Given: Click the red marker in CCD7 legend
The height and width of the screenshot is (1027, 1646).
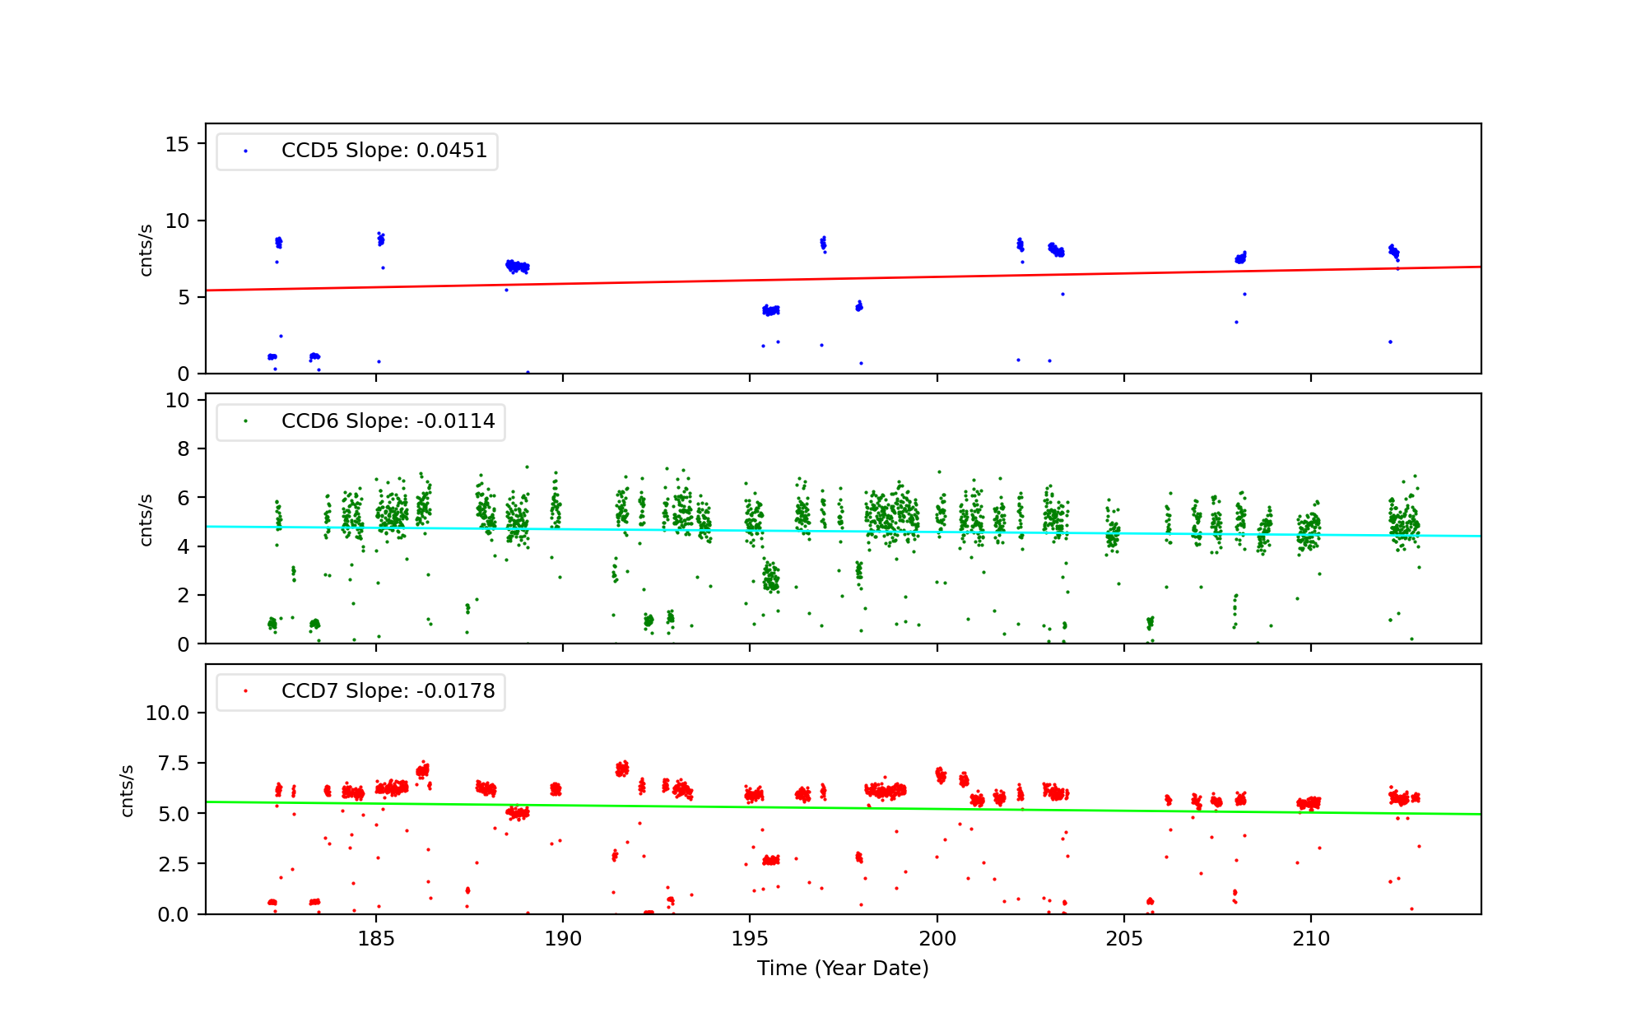Looking at the screenshot, I should (245, 691).
